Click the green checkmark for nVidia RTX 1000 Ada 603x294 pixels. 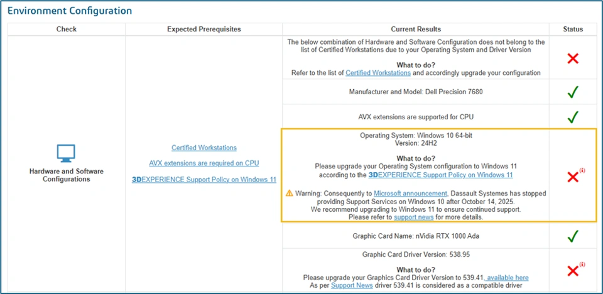(x=573, y=236)
